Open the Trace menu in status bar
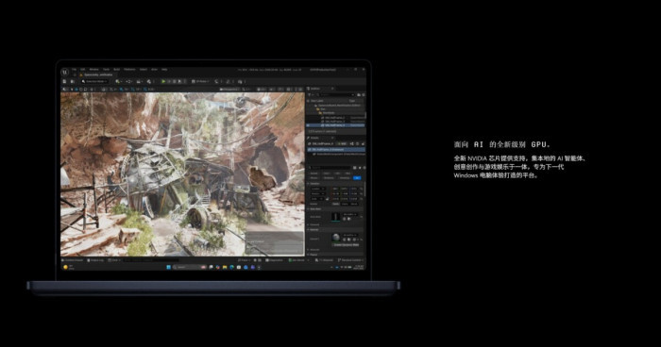The height and width of the screenshot is (347, 661). tap(245, 260)
